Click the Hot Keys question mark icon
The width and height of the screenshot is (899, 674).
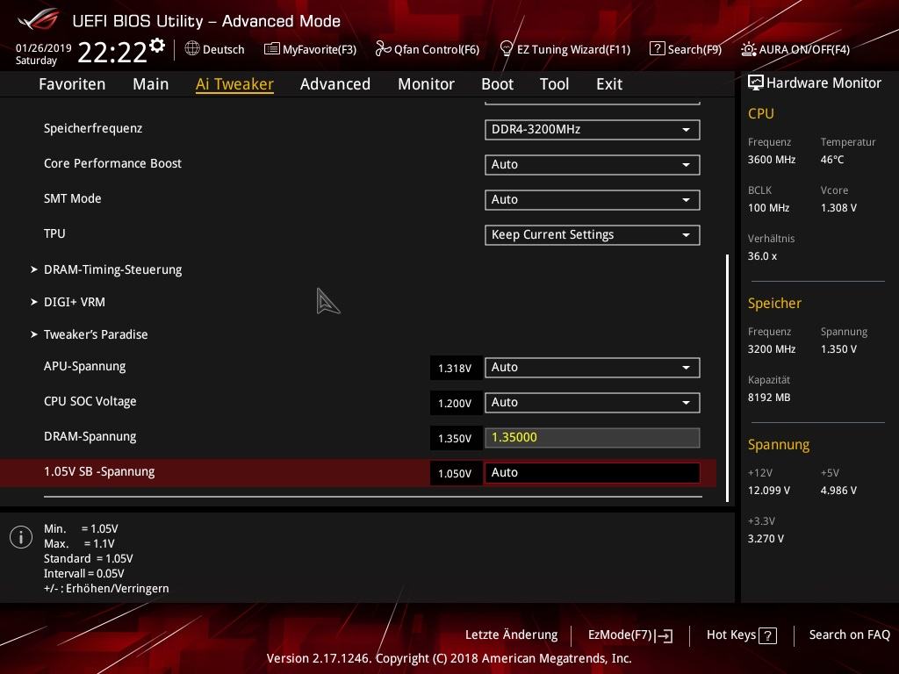click(767, 635)
